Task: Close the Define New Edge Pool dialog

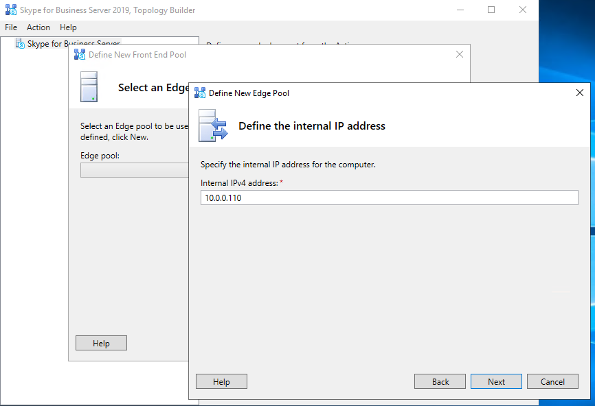Action: (580, 93)
